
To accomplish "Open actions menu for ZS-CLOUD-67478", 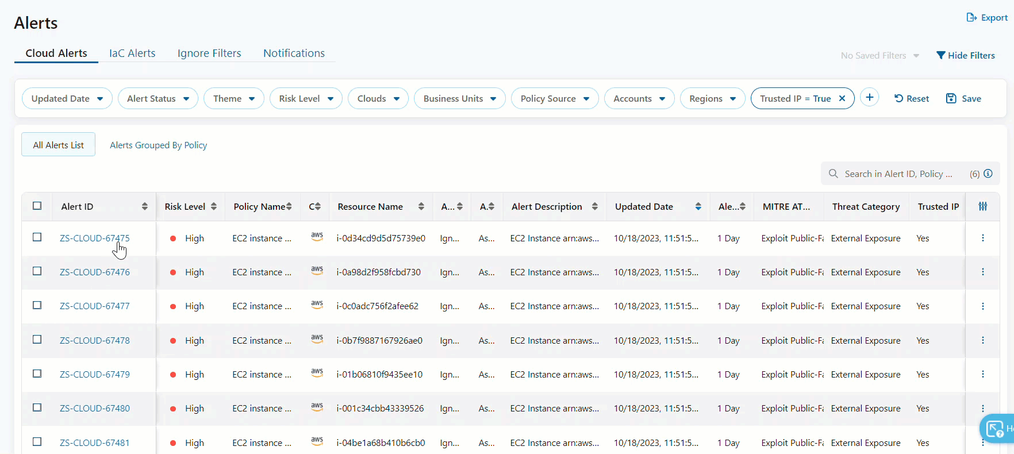I will tap(983, 340).
